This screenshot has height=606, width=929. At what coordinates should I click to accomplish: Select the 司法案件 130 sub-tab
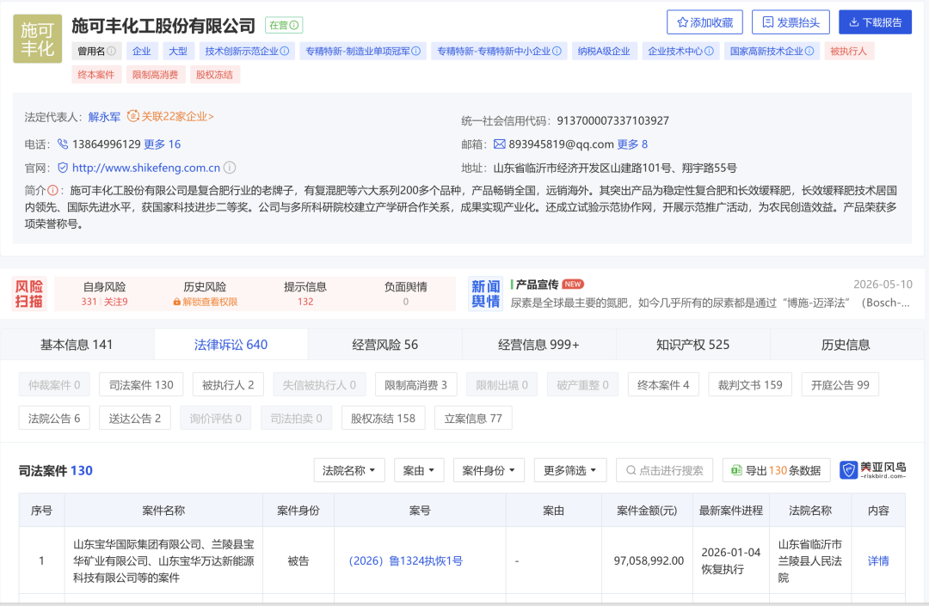(x=141, y=385)
